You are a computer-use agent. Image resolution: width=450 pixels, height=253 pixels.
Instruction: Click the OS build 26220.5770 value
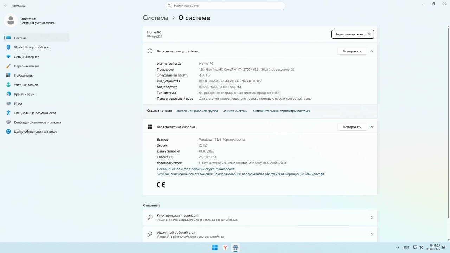pyautogui.click(x=207, y=157)
